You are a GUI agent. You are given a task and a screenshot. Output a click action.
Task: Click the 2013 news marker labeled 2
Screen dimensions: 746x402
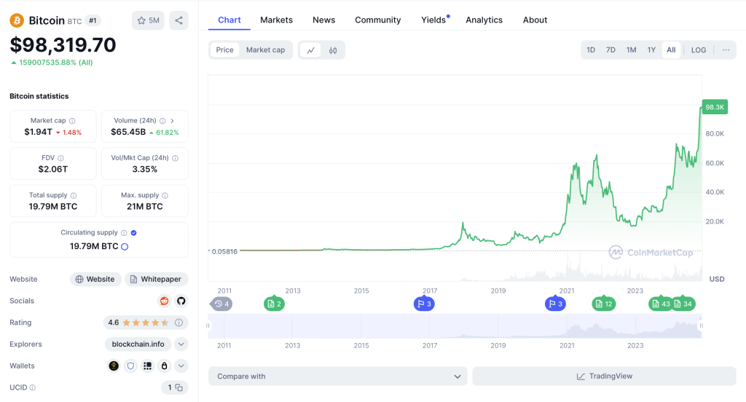274,304
